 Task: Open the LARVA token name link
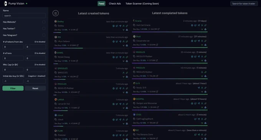61,100
